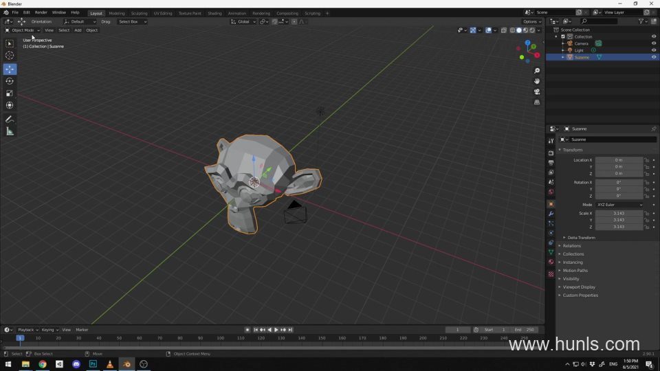Screen dimensions: 660x371
Task: Open the Playback menu in timeline
Action: click(27, 330)
